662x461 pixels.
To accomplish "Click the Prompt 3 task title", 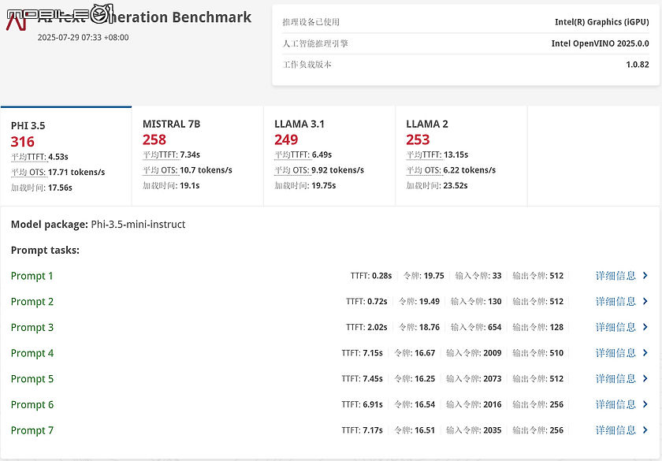I will (x=32, y=328).
